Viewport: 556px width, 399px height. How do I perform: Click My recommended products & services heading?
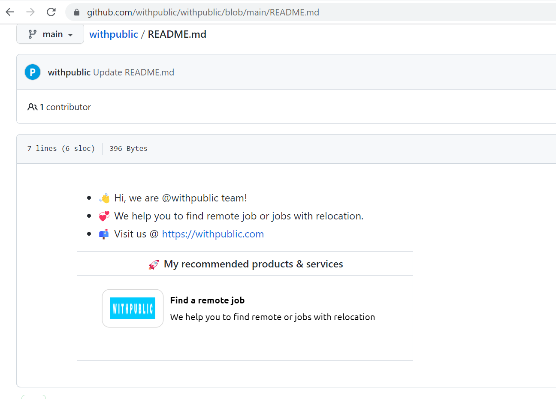254,264
